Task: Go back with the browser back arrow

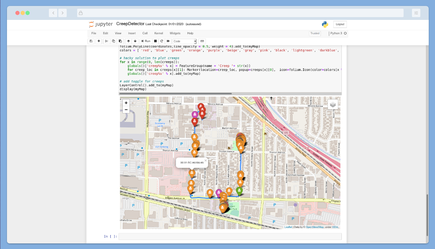Action: click(53, 13)
